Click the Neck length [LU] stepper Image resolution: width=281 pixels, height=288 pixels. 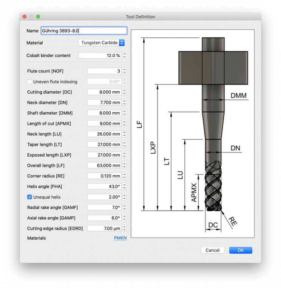pyautogui.click(x=125, y=134)
